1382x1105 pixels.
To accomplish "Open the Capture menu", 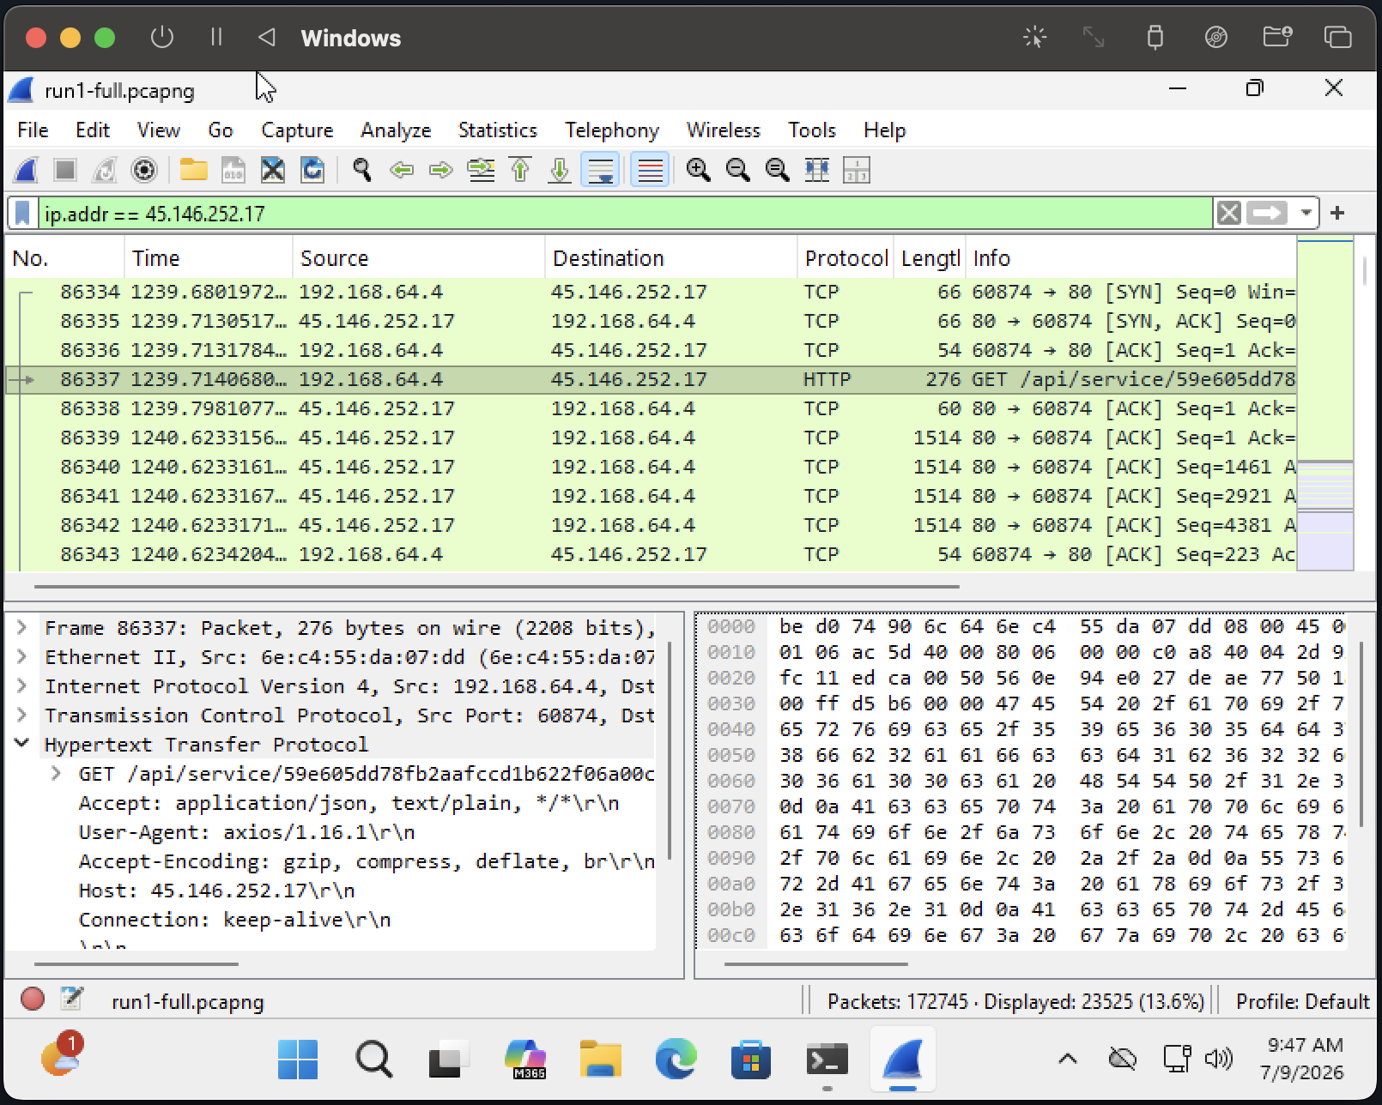I will tap(297, 130).
